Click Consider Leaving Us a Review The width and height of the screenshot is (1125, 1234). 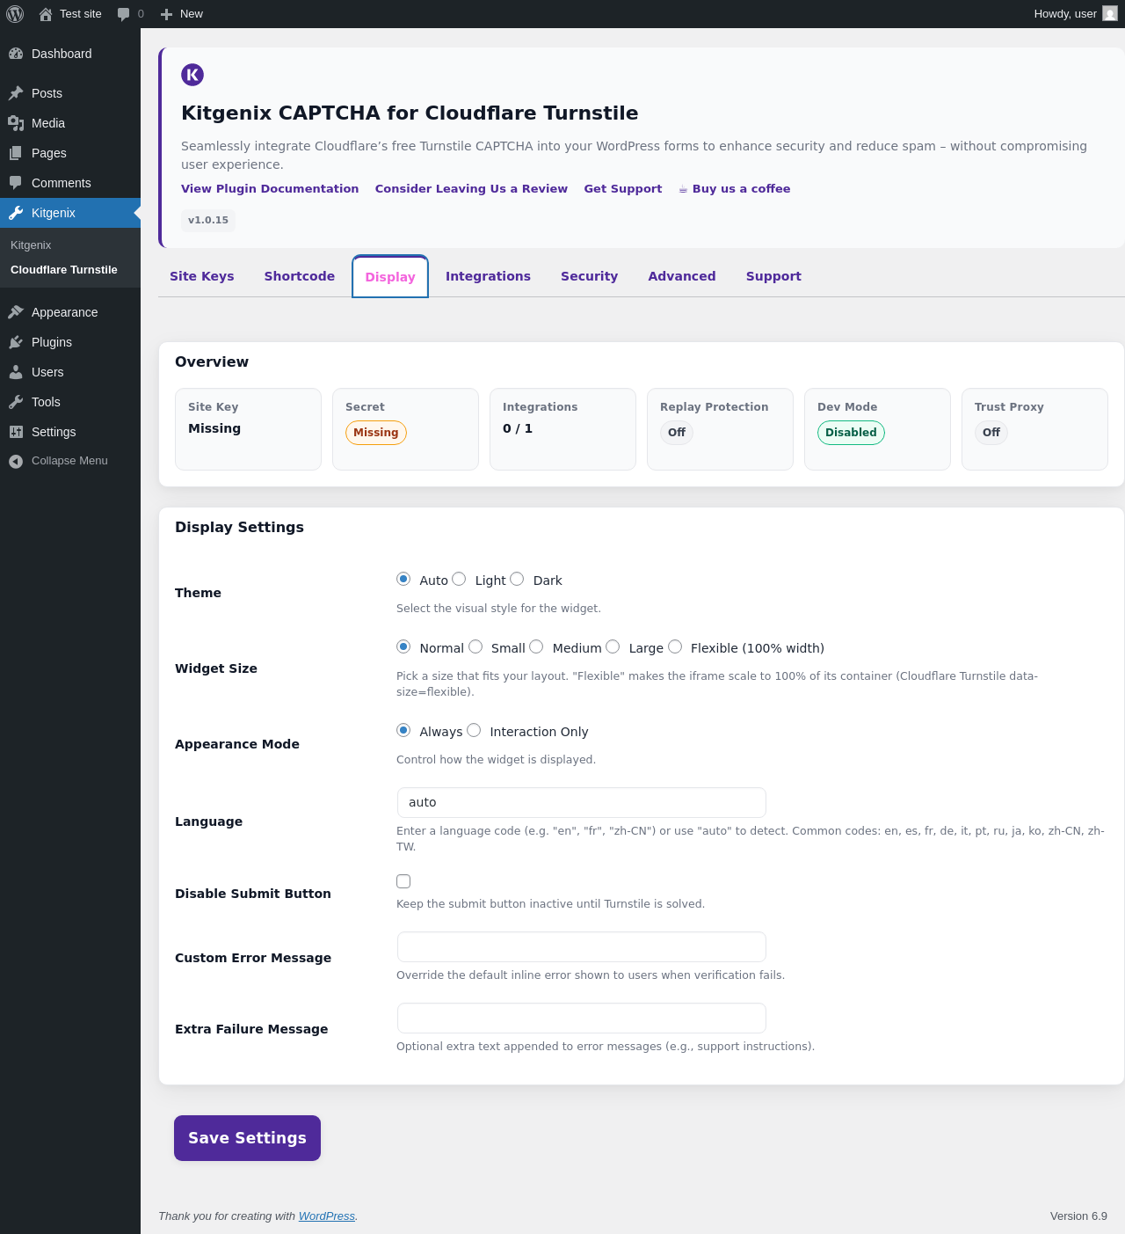pyautogui.click(x=471, y=189)
